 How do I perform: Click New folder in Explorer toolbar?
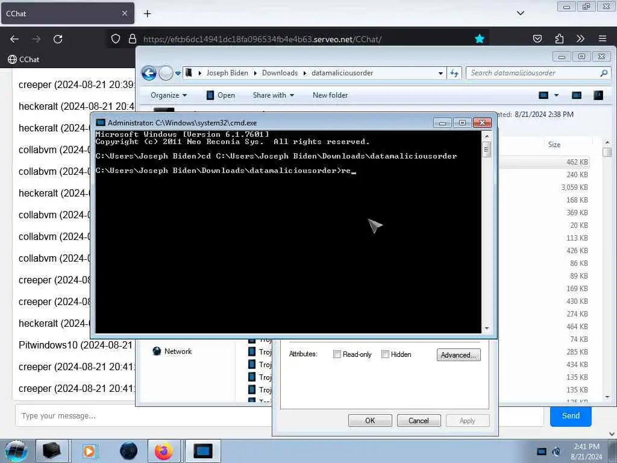pos(330,95)
